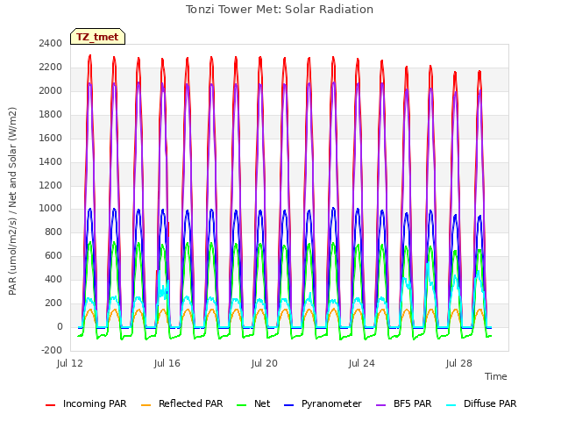The height and width of the screenshot is (421, 561).
Task: Click the 1400 y-axis tick label
Action: tap(51, 161)
